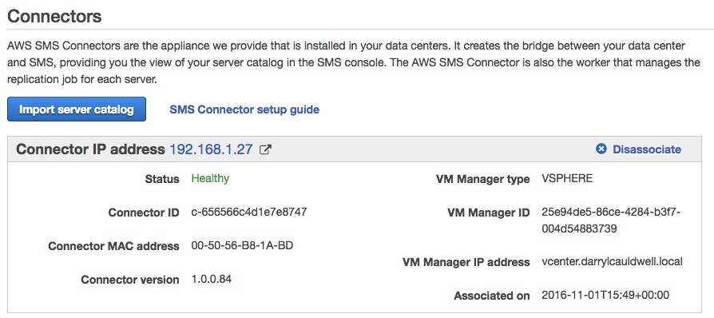This screenshot has width=714, height=318.
Task: Click the Status label
Action: [162, 180]
